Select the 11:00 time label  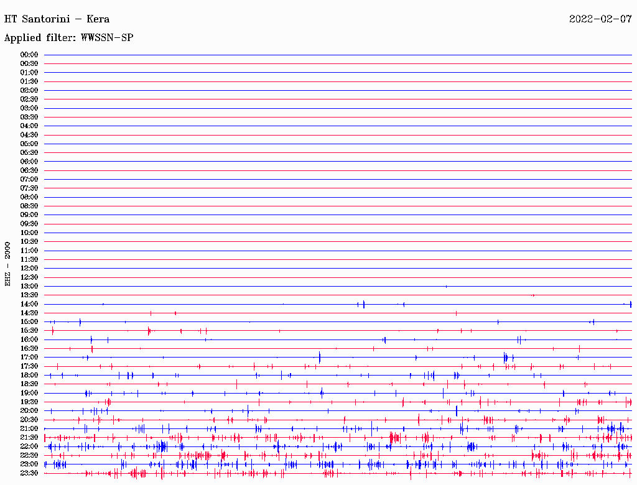[x=29, y=250]
